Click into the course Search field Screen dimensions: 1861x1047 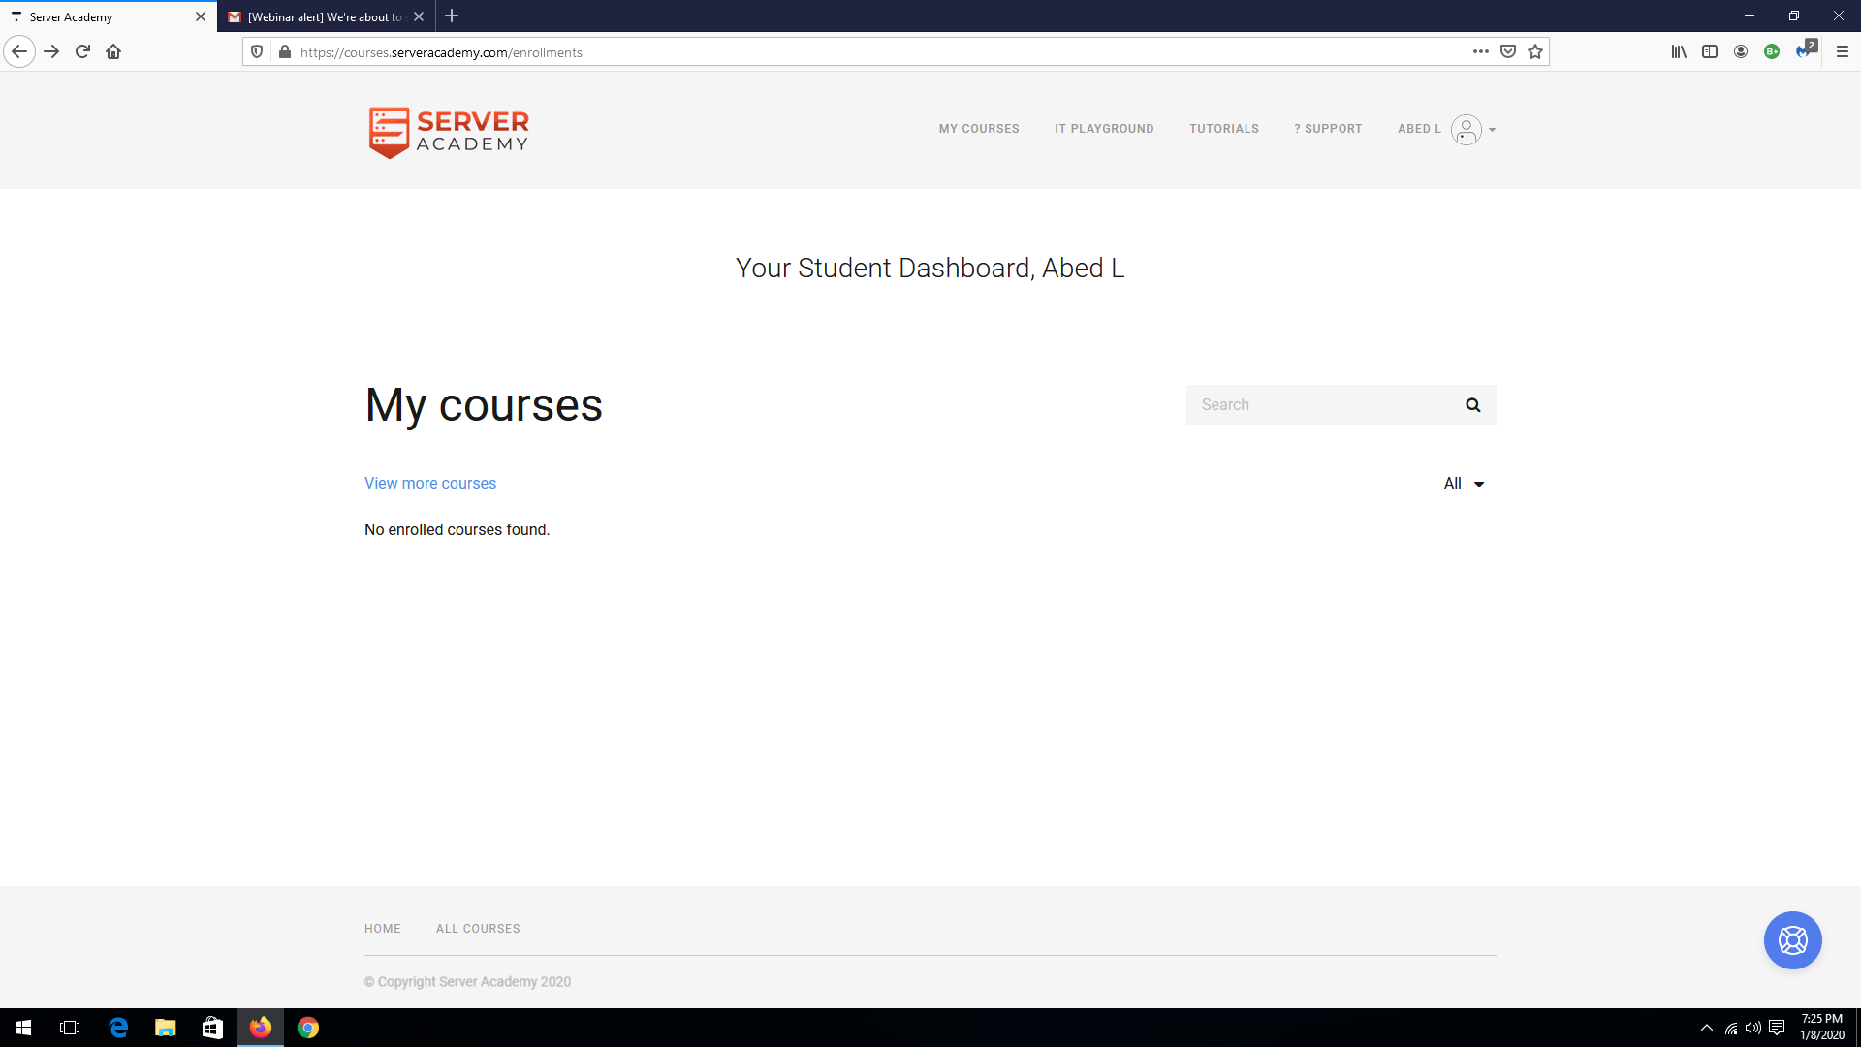pyautogui.click(x=1322, y=405)
